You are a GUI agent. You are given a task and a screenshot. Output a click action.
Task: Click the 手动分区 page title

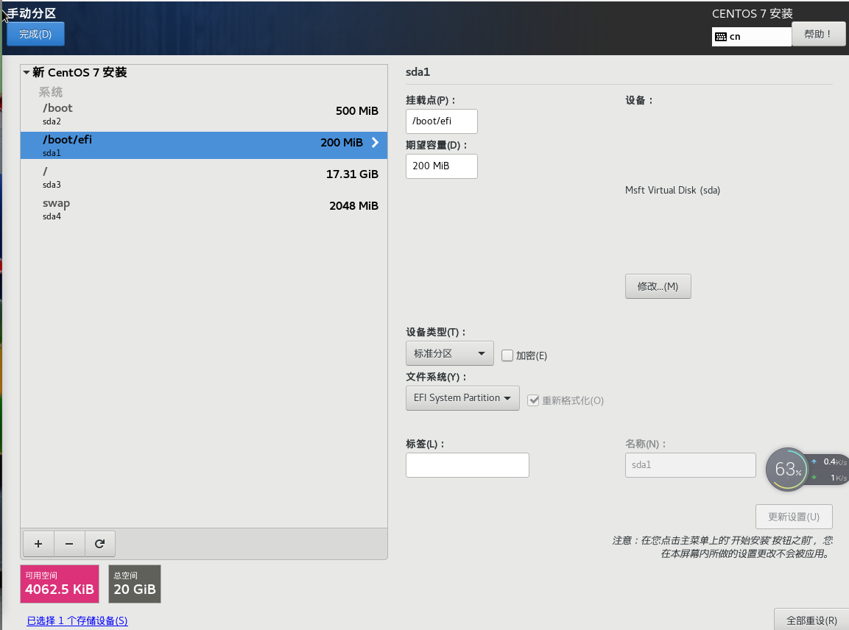[32, 13]
